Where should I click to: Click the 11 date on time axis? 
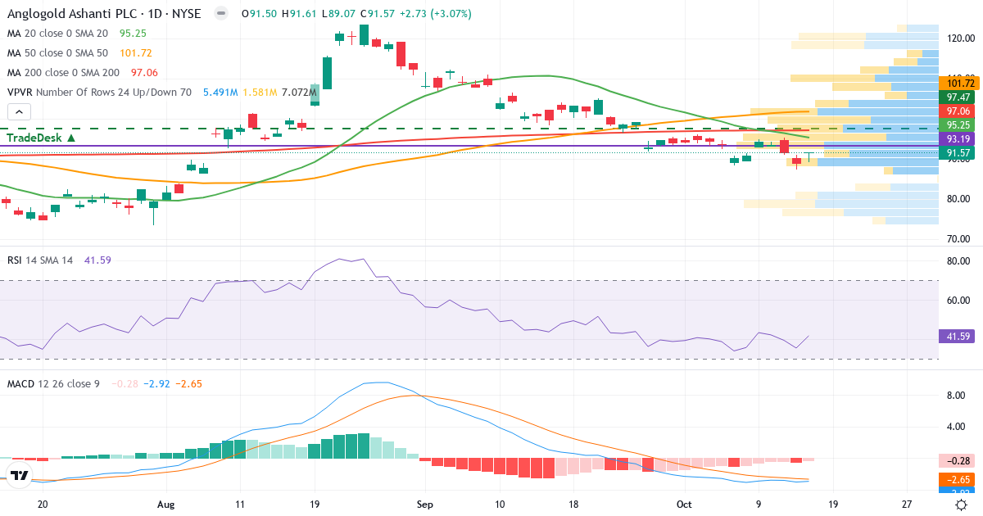[x=239, y=505]
